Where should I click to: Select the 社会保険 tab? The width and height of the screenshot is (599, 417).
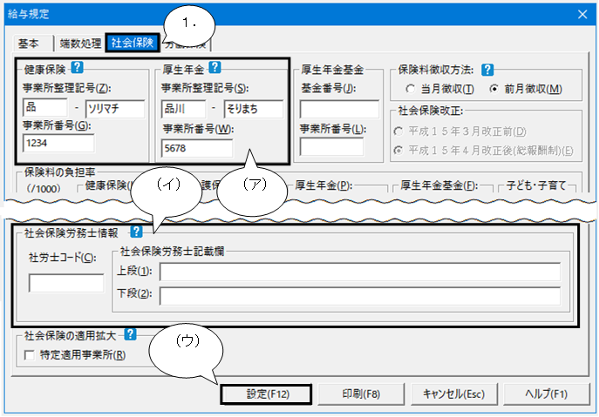point(131,43)
